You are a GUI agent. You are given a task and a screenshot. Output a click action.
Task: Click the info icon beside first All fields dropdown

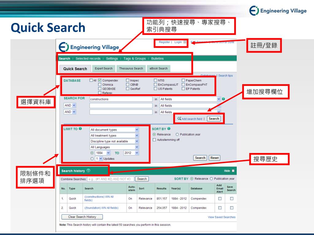point(224,99)
